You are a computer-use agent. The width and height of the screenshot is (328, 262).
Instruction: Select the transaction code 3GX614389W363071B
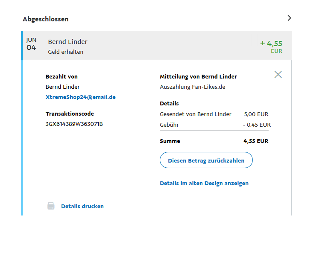coord(74,124)
